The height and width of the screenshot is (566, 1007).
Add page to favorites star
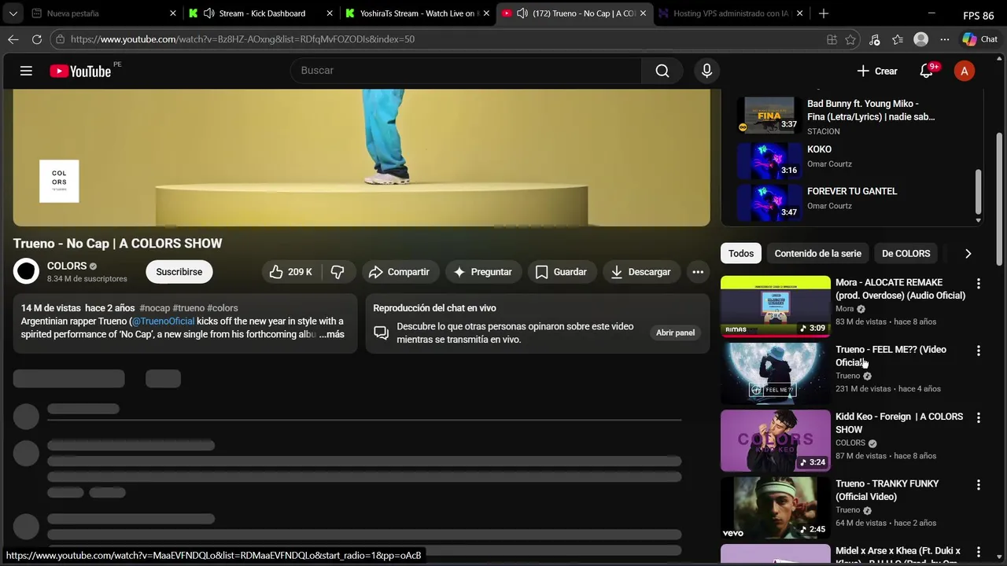[850, 39]
